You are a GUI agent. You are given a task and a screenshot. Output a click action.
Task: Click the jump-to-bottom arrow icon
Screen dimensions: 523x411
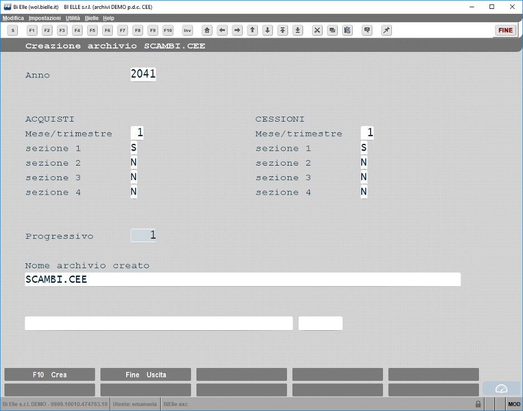click(x=298, y=30)
